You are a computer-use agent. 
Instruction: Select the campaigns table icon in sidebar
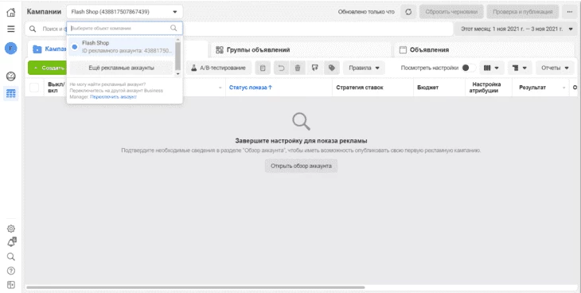pos(11,94)
